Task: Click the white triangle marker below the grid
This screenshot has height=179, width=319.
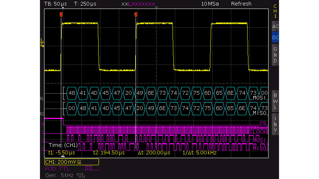Action: coord(63,157)
